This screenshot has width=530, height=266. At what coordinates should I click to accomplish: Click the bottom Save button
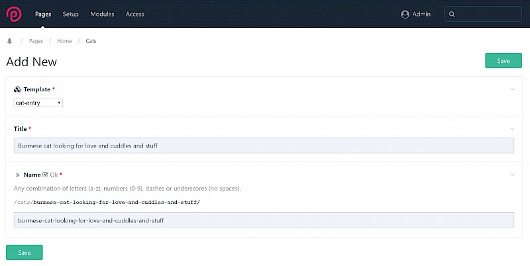click(25, 252)
